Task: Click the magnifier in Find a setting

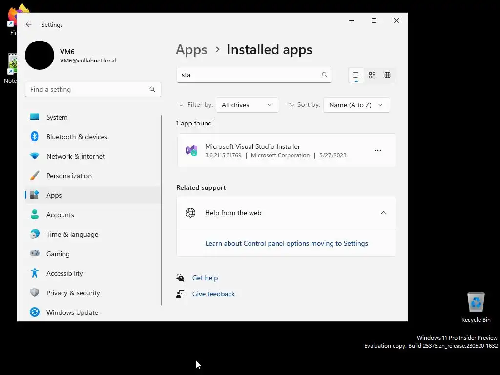Action: pos(152,90)
